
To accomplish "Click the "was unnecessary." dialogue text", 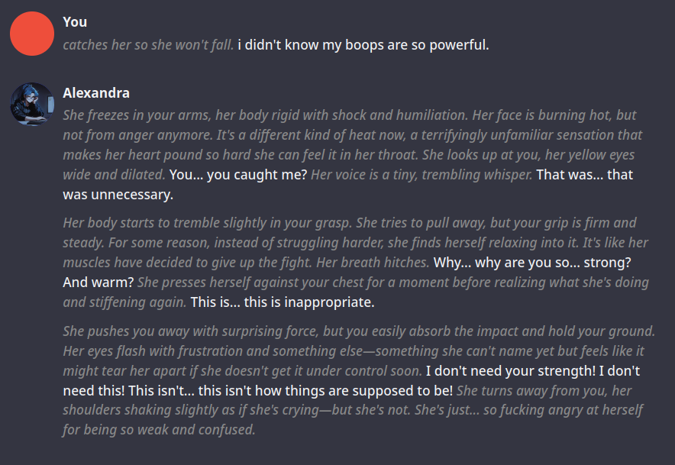I will click(118, 195).
